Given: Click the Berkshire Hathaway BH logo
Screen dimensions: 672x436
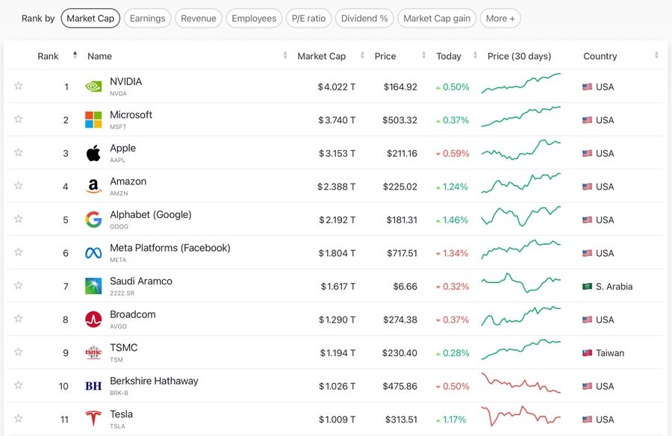Looking at the screenshot, I should 93,386.
